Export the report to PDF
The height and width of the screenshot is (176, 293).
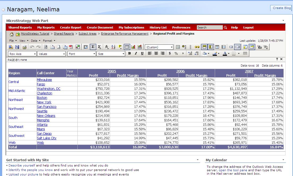71,47
